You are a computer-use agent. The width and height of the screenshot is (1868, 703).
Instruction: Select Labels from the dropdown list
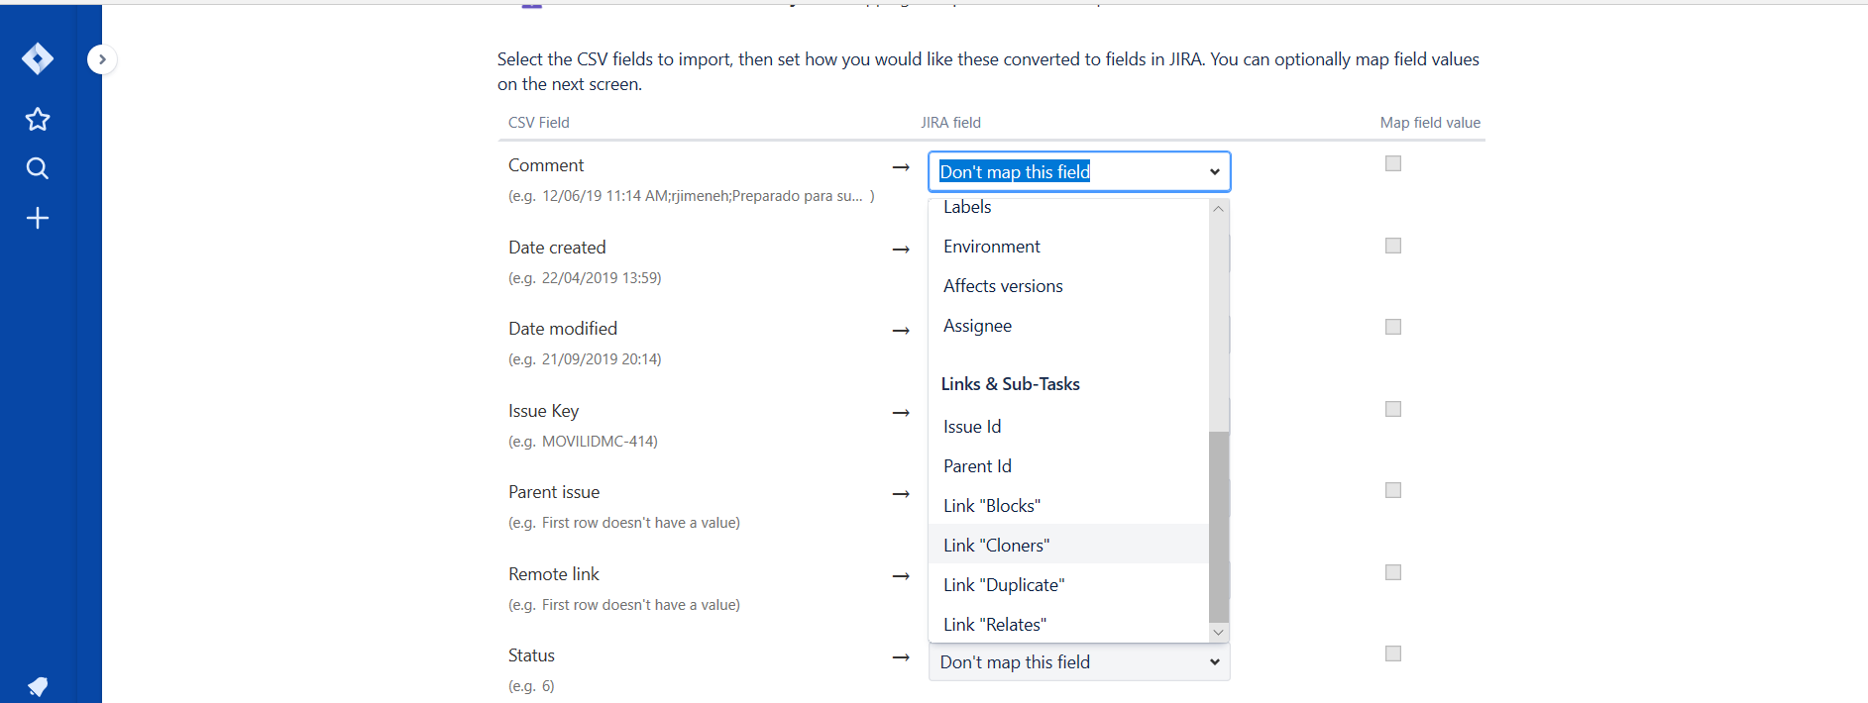point(1068,207)
